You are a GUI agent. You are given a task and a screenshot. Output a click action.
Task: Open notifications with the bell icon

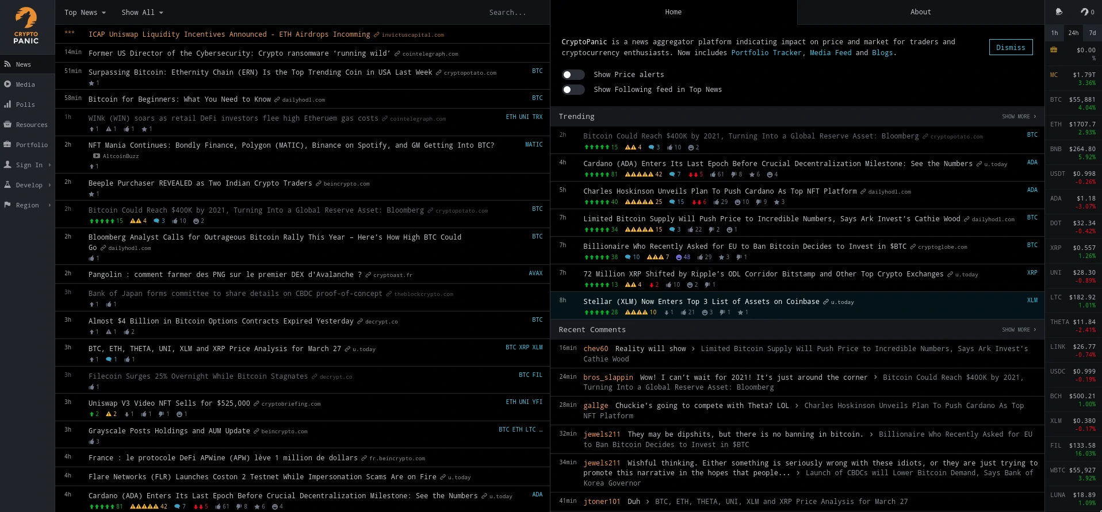click(1059, 11)
